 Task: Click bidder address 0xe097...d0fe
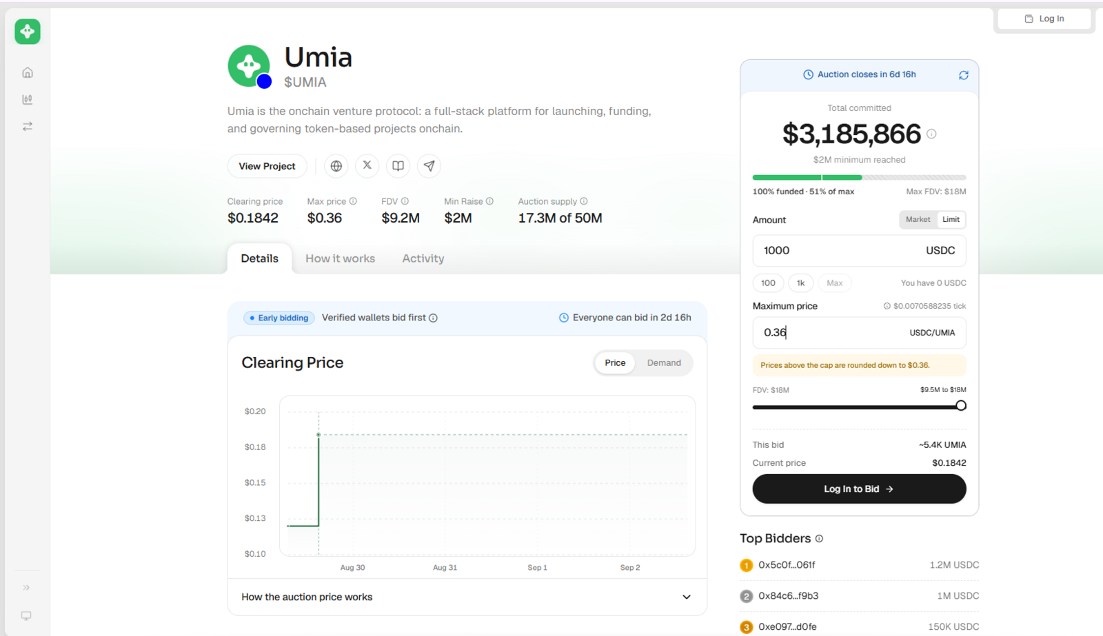tap(787, 627)
